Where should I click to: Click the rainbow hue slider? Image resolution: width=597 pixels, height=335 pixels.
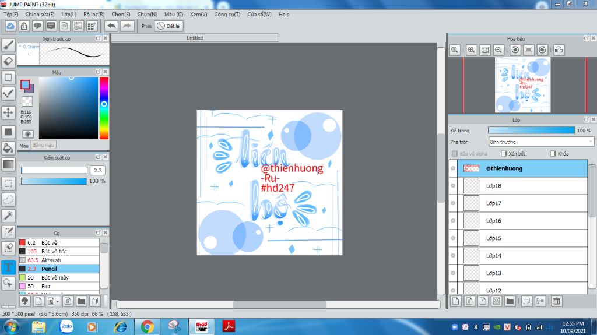click(x=104, y=108)
